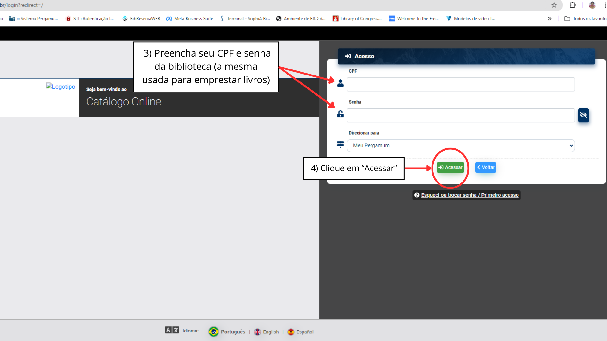
Task: Click the blue Voltar button
Action: pos(486,167)
